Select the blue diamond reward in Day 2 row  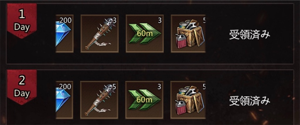point(64,100)
